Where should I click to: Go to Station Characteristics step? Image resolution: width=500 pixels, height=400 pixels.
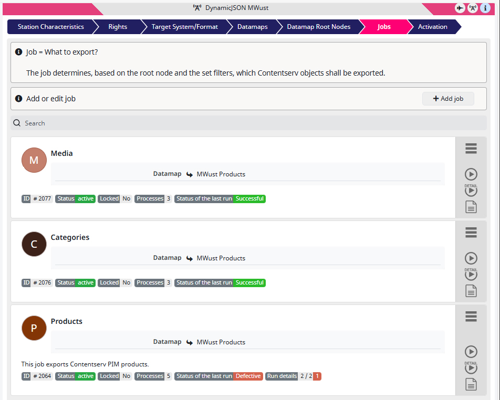51,27
